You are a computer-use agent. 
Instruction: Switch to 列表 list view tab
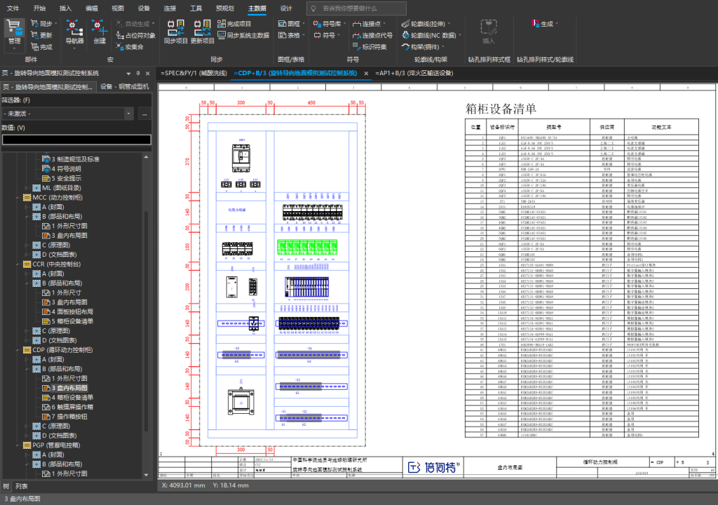click(x=21, y=486)
